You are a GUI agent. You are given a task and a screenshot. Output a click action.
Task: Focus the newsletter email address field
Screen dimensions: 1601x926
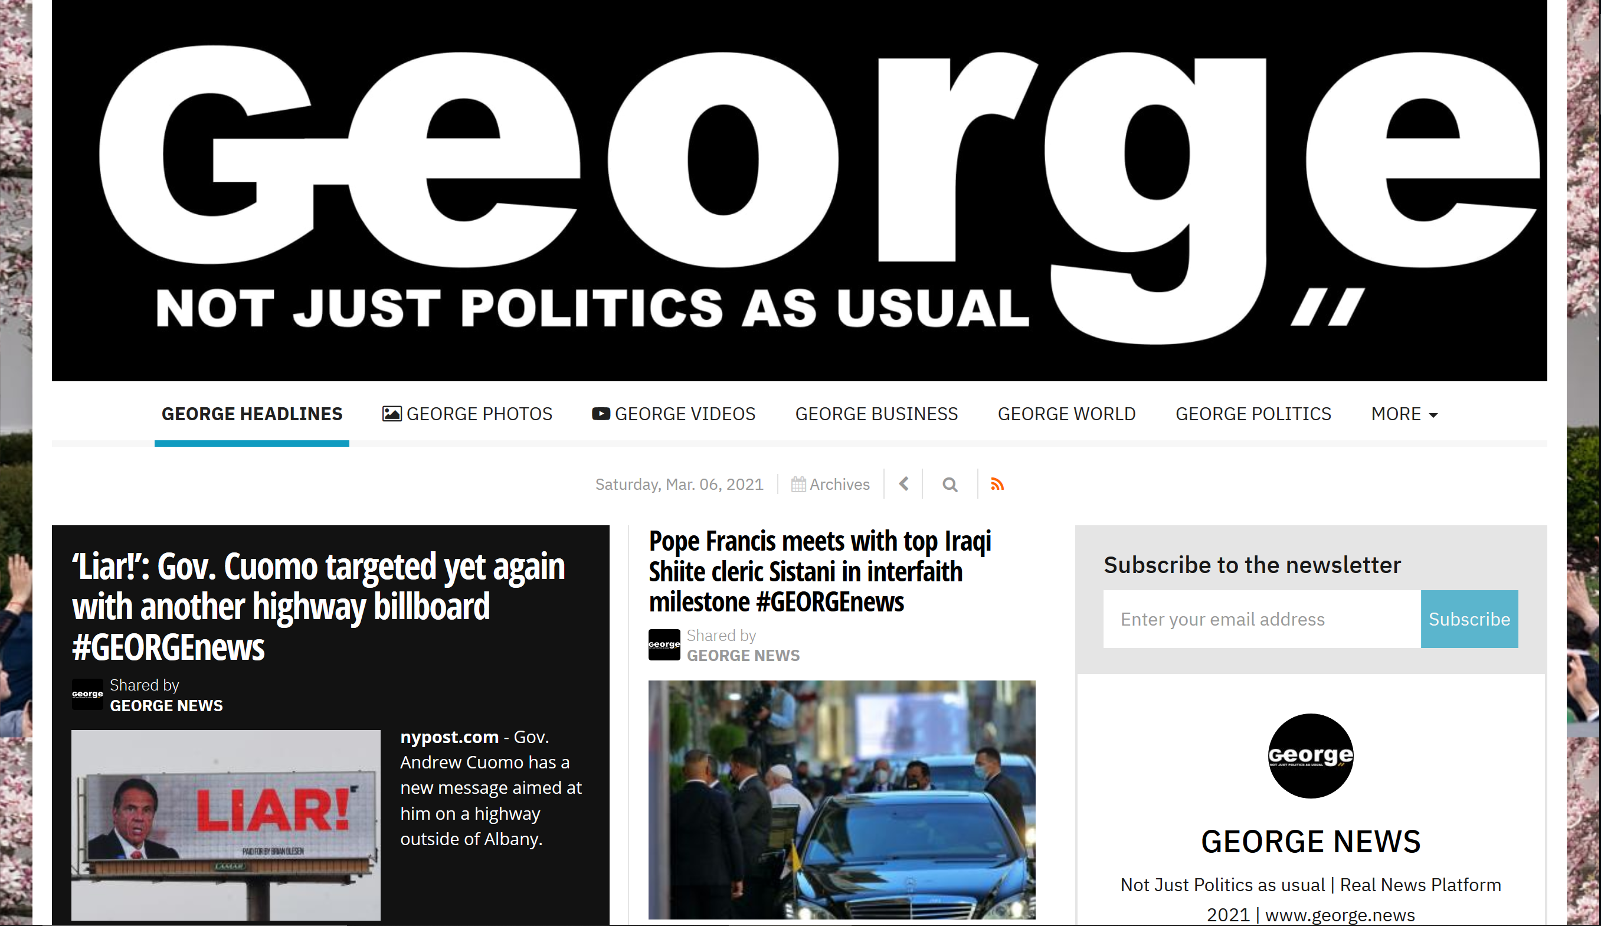[x=1262, y=619]
